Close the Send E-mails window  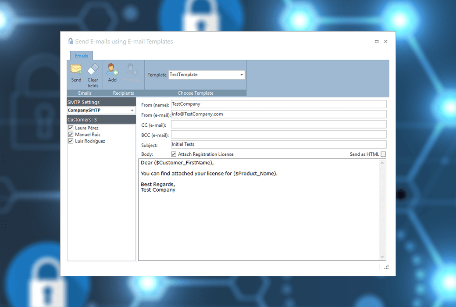(386, 42)
